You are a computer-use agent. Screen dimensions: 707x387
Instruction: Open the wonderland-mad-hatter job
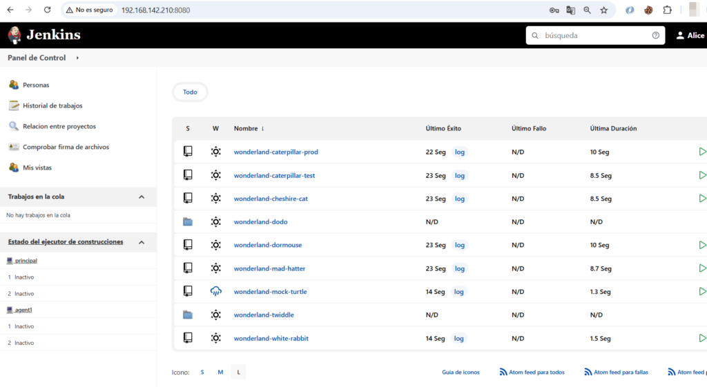click(270, 268)
